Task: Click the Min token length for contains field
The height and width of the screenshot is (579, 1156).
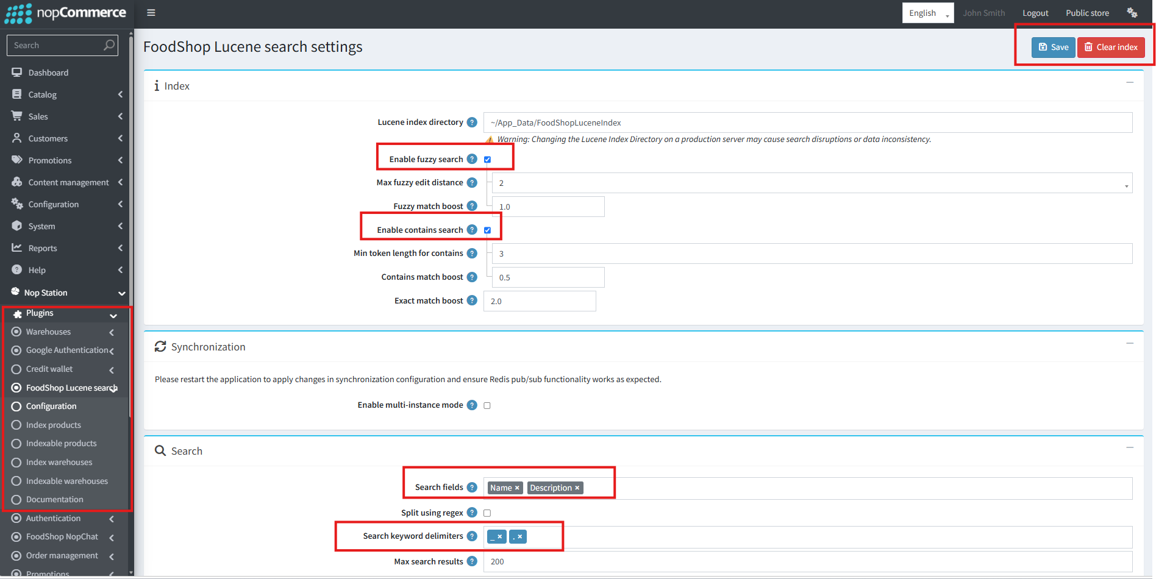Action: pos(812,254)
